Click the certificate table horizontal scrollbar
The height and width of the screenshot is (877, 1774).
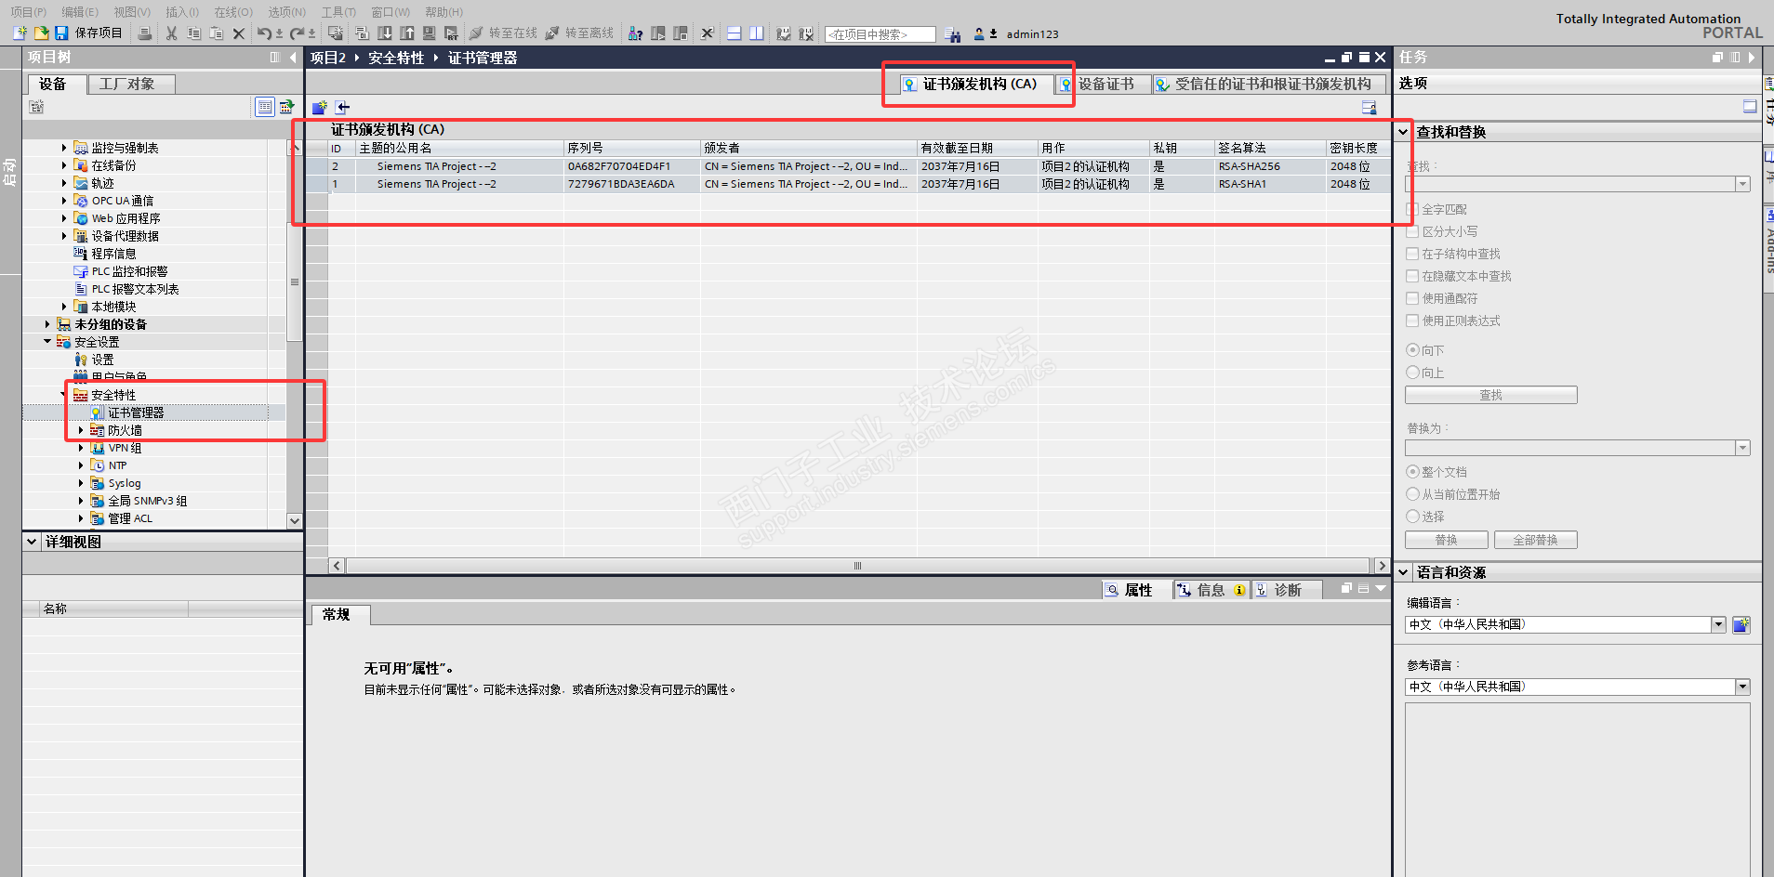pos(857,566)
